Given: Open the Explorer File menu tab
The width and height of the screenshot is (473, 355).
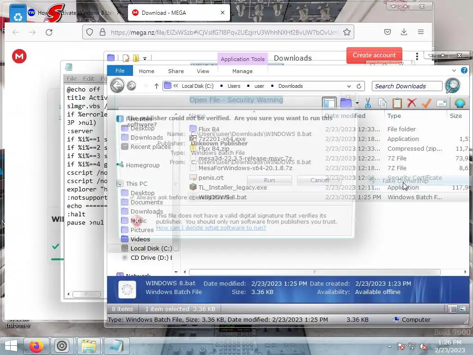Looking at the screenshot, I should tap(120, 71).
